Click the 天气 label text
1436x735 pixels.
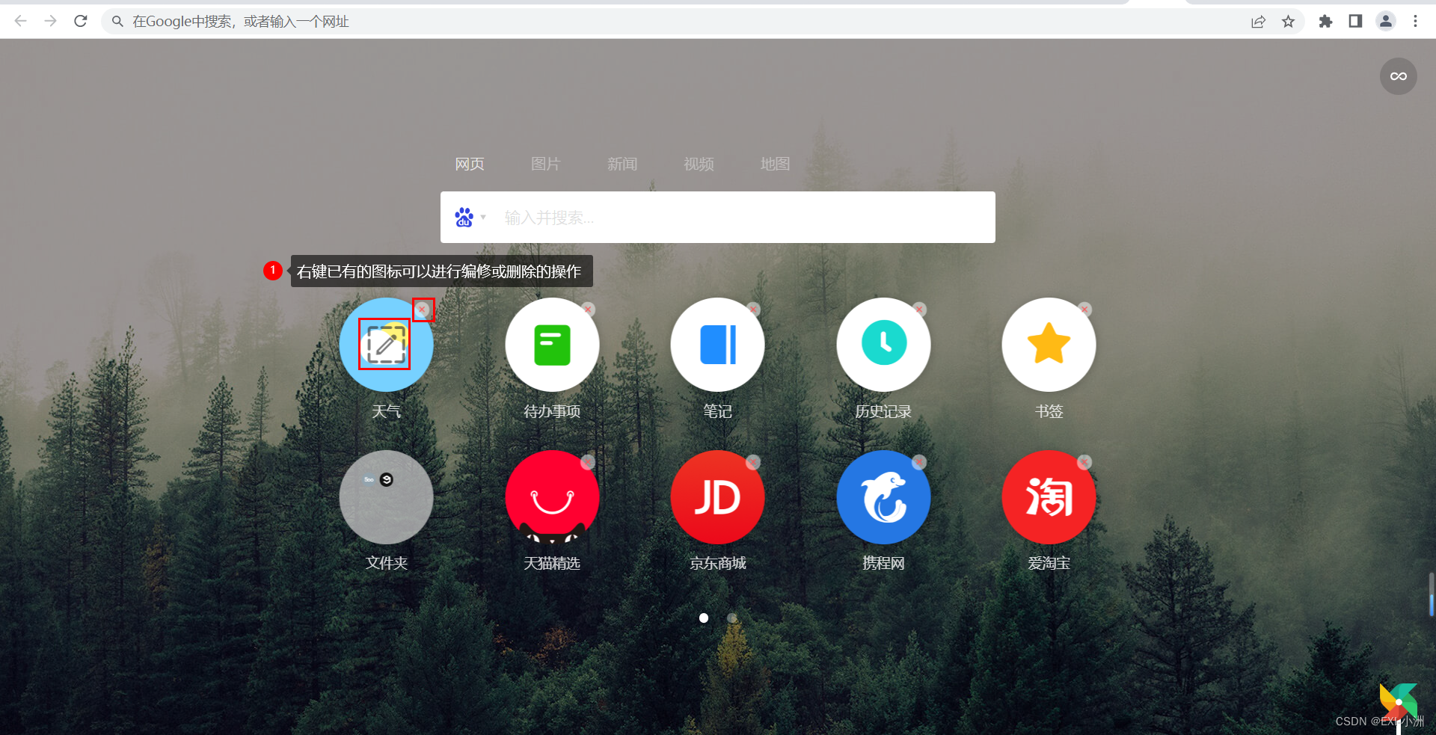point(386,411)
